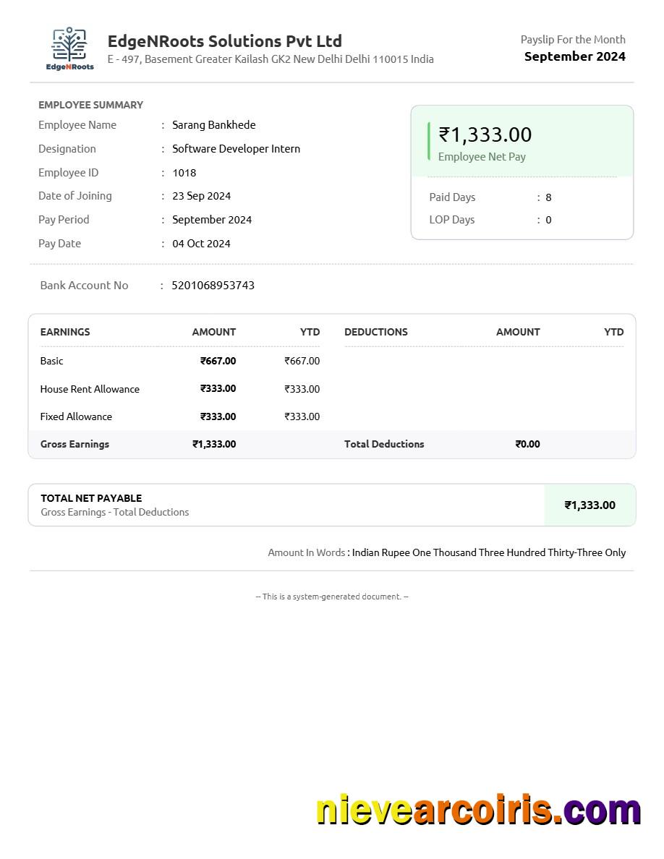Click the Total Net Payable green amount box
Image resolution: width=664 pixels, height=859 pixels.
click(x=589, y=505)
